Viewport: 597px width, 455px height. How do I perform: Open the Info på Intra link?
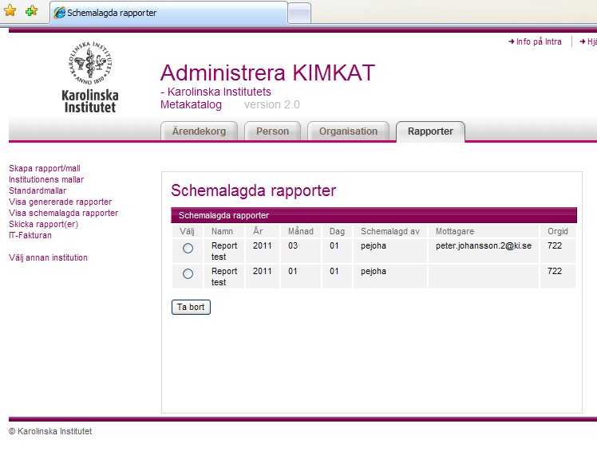click(x=535, y=41)
